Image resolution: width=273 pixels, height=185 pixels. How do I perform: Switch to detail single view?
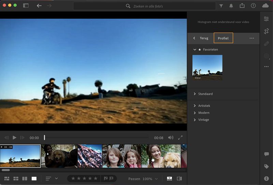(34, 179)
